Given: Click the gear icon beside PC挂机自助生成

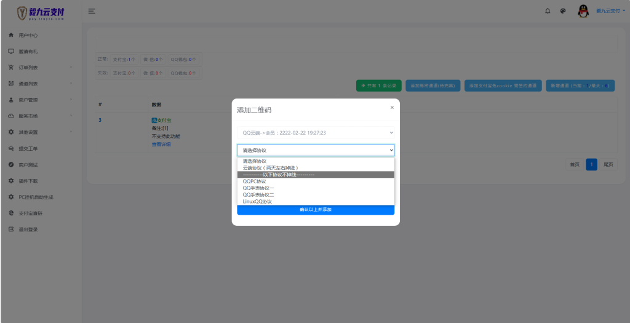Looking at the screenshot, I should (11, 197).
